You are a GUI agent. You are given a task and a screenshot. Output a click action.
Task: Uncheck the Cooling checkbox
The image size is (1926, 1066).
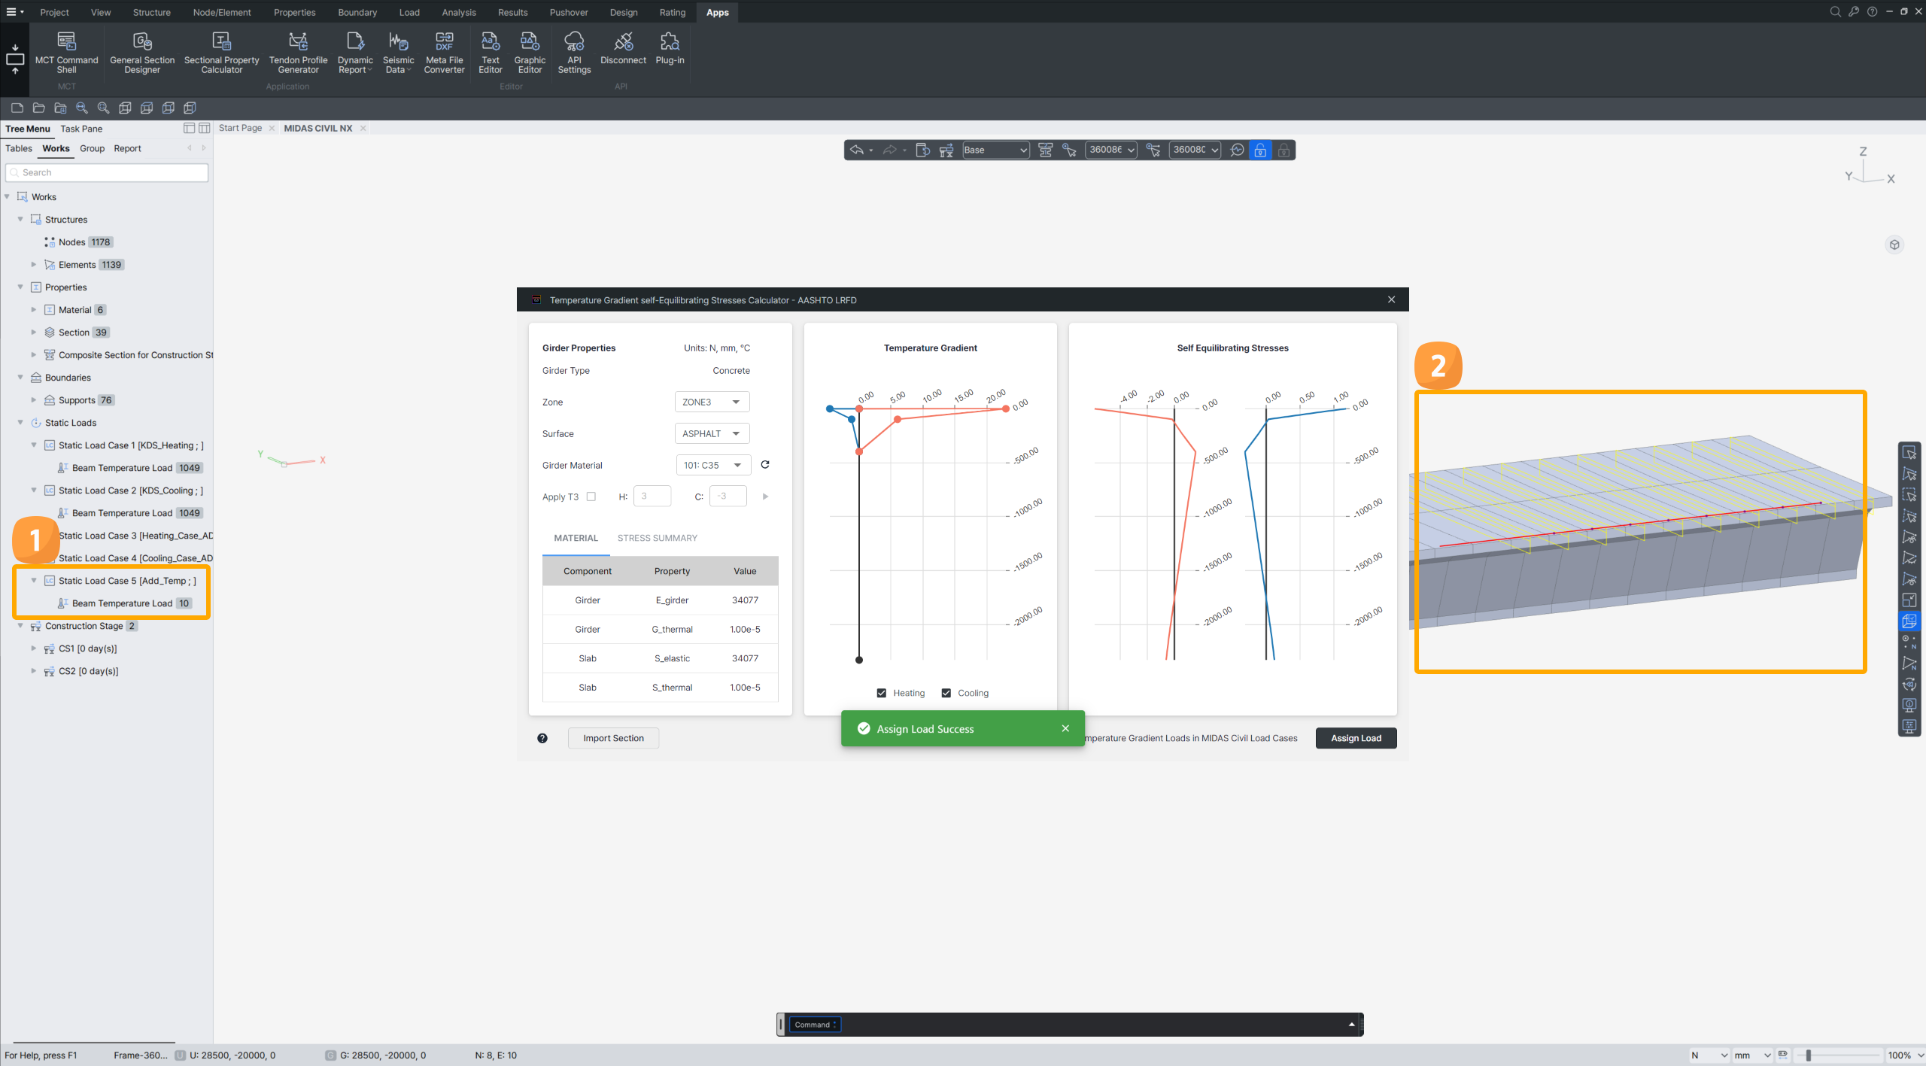(x=946, y=693)
